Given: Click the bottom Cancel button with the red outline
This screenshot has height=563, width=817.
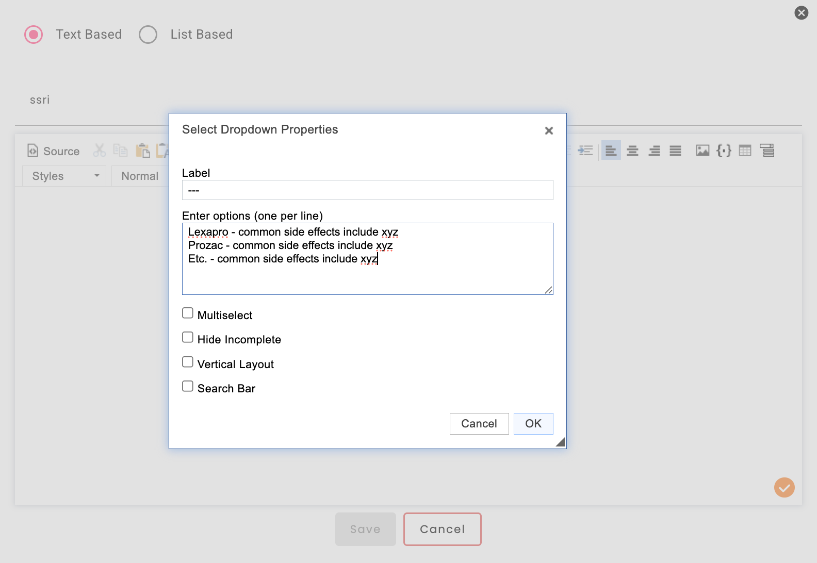Looking at the screenshot, I should (443, 529).
